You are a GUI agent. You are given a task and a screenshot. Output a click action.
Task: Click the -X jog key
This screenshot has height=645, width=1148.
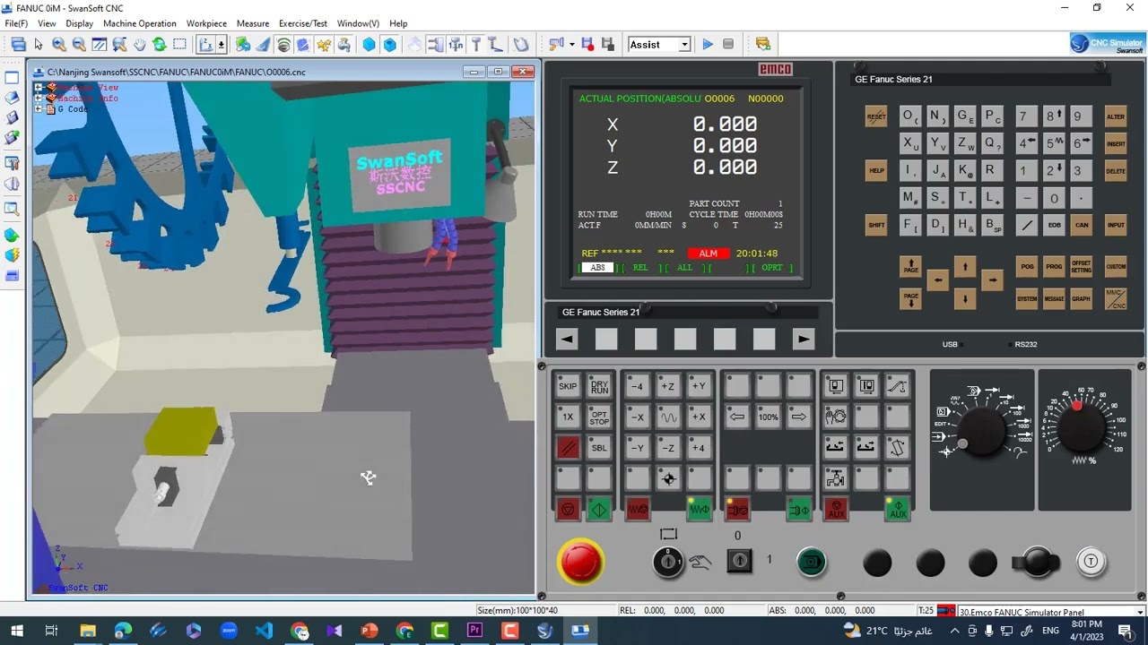click(637, 417)
